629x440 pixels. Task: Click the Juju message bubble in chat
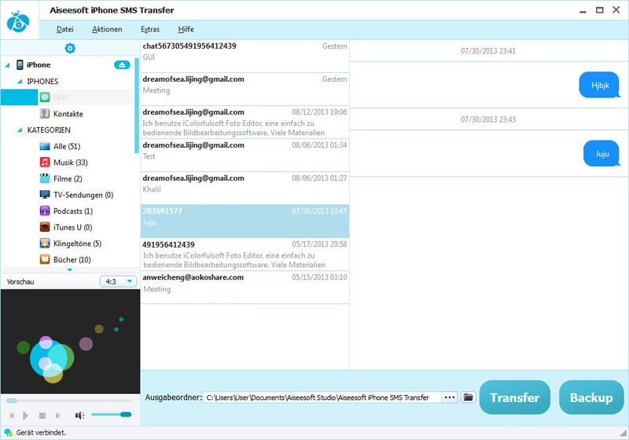tap(601, 153)
